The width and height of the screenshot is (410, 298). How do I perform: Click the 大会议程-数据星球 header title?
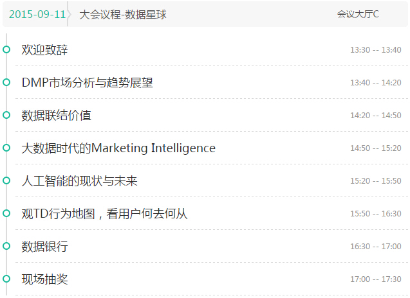click(123, 14)
